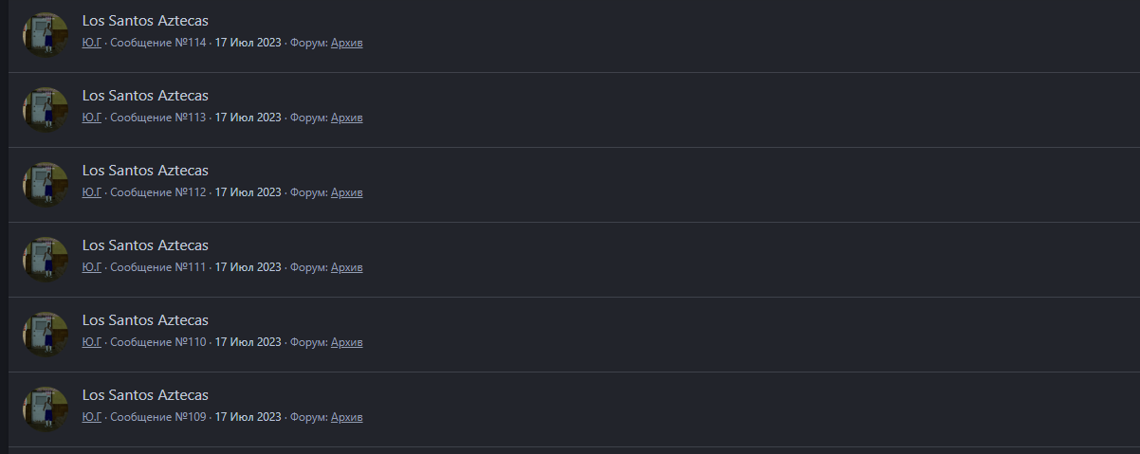Open the Los Santos Aztecas result for message №113
The image size is (1140, 454).
tap(145, 96)
